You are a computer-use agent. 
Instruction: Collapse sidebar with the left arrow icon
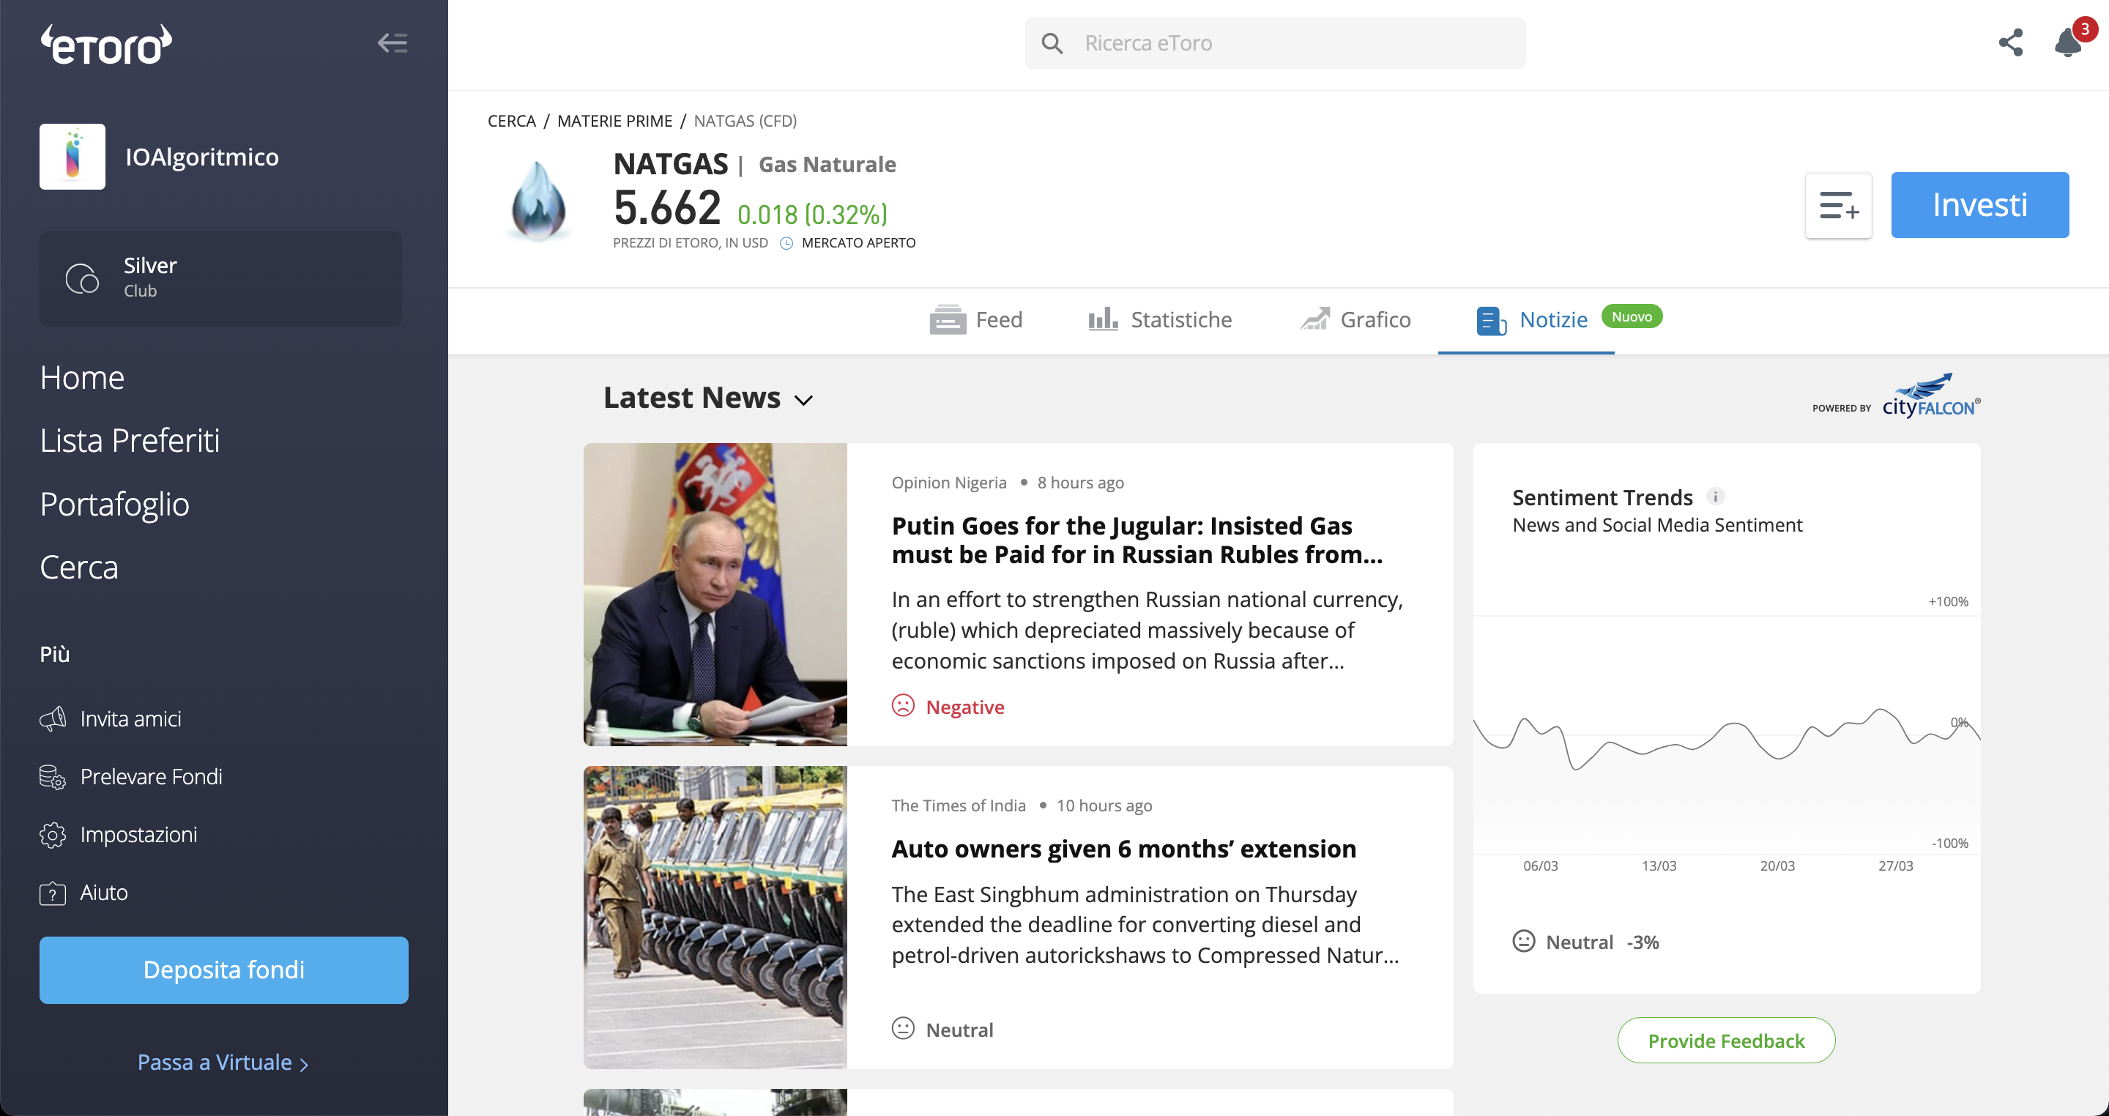pos(393,42)
